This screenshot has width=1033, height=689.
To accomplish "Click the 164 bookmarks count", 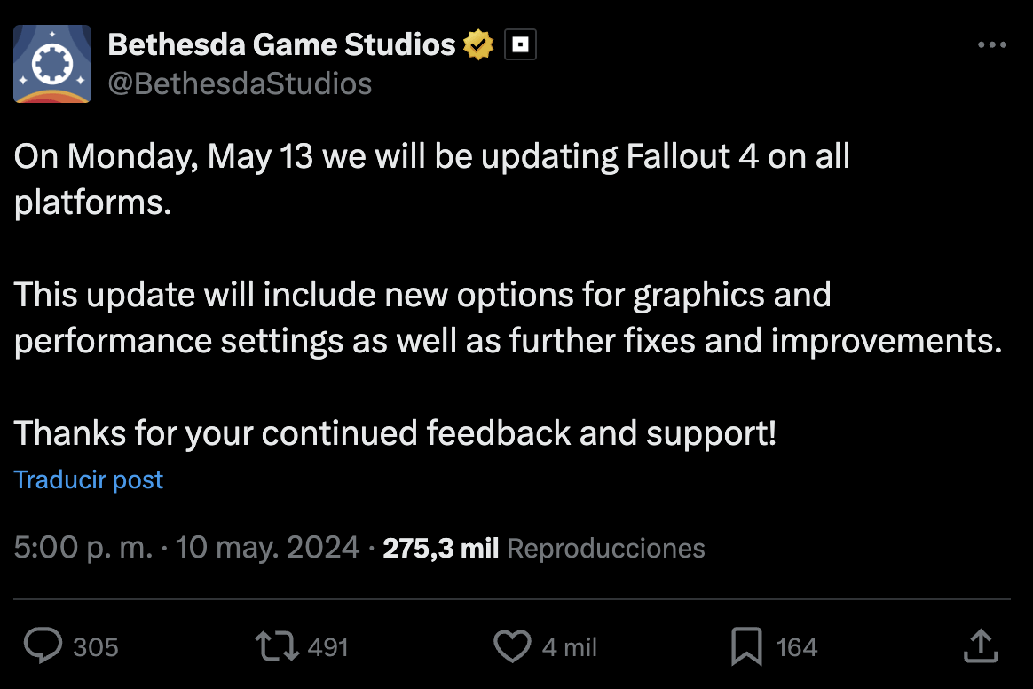I will [796, 647].
